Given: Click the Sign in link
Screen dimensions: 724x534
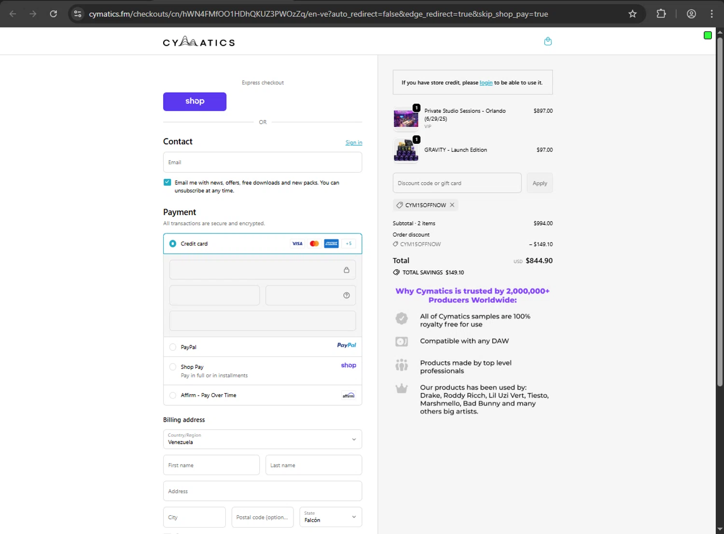Looking at the screenshot, I should coord(354,143).
